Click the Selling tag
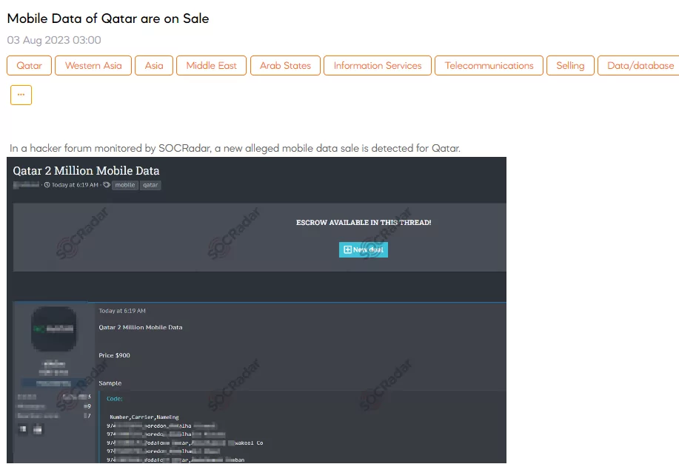Image resolution: width=679 pixels, height=464 pixels. 570,65
